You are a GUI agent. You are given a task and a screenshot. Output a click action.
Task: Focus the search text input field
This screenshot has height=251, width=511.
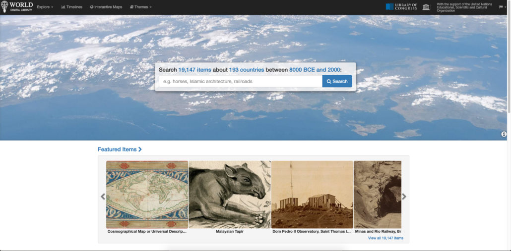pos(241,81)
